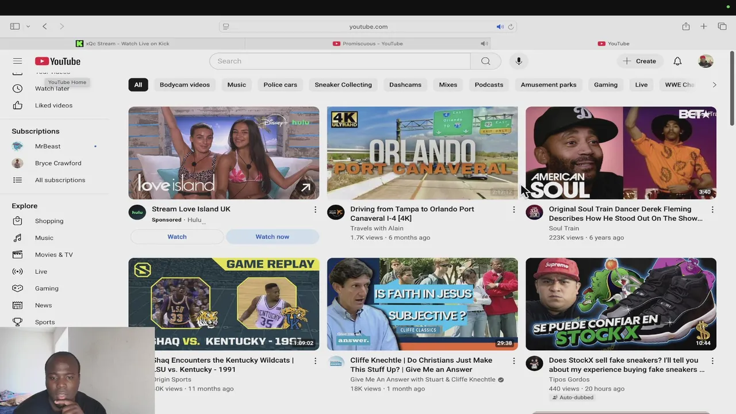This screenshot has width=736, height=414.
Task: Open the YouTube hamburger guide menu
Action: [17, 61]
